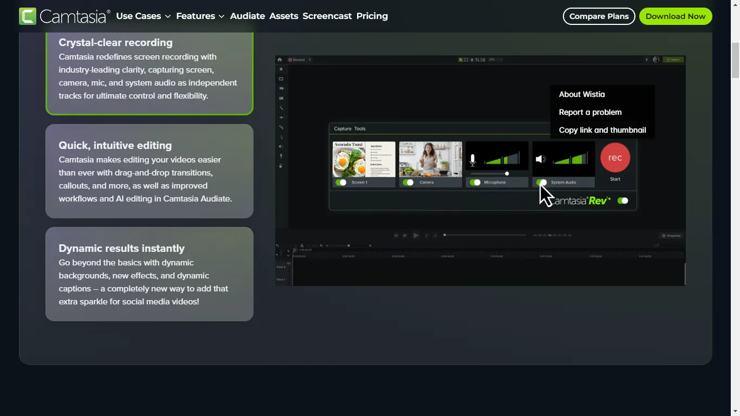Click the Track 2 label
740x416 pixels.
281,267
